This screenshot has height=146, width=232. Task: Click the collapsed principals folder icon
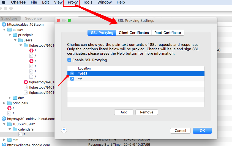[x=9, y=103]
